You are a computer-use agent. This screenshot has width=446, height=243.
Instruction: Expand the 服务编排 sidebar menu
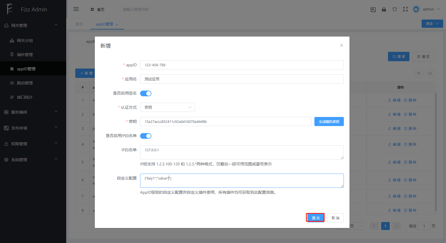point(33,112)
